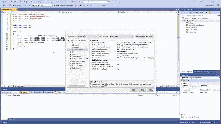Screen dimensions: 221x124
Task: Expand References in Solution Explorer
Action: coord(184,23)
